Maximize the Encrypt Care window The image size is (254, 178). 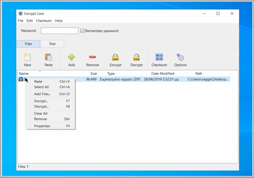(218, 14)
